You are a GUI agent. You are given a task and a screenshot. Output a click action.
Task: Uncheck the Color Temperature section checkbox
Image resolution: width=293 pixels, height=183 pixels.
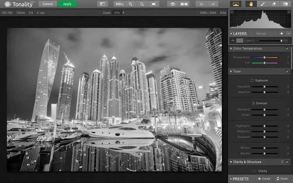287,48
